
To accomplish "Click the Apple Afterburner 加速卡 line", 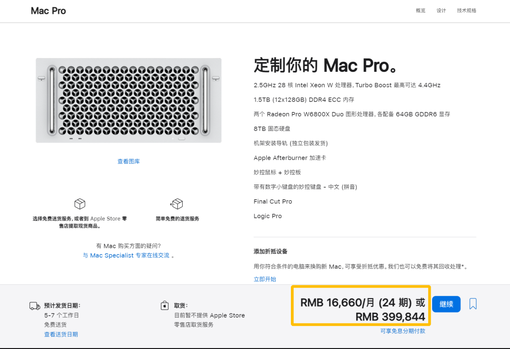I will click(290, 158).
